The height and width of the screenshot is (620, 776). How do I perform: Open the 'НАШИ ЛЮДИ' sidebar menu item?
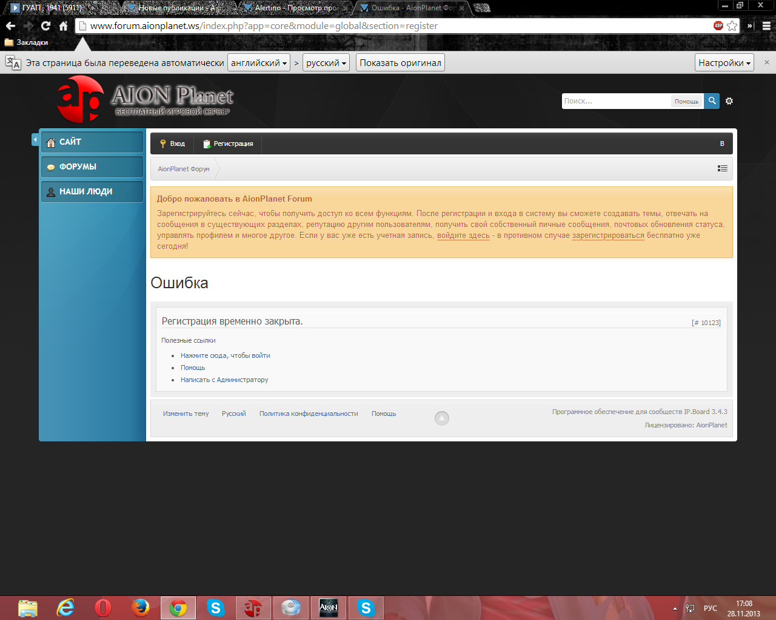click(92, 191)
